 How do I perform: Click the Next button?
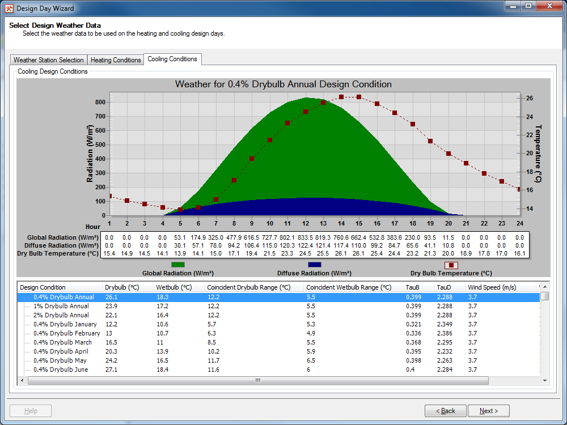[489, 411]
